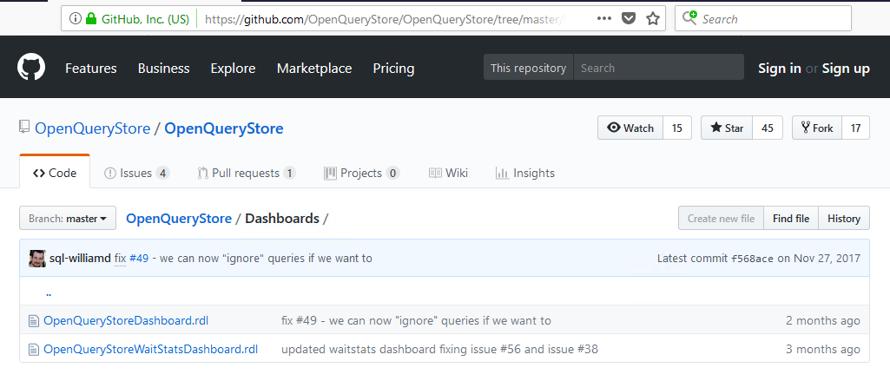This screenshot has height=381, width=890.
Task: Star the OpenQueryStore repository
Action: point(727,128)
